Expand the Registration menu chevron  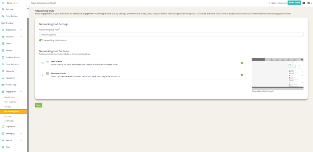21,30
